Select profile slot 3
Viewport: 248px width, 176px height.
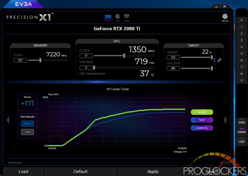[x=242, y=40]
